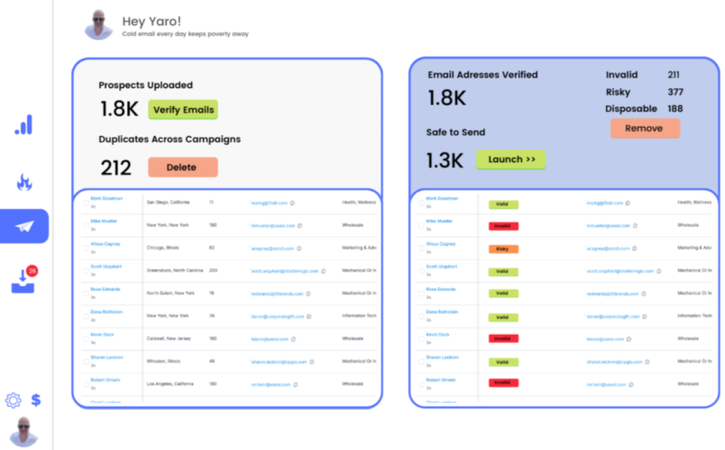Check Dena Rothstein row in verified emails table
Screen dimensions: 725x450
point(421,316)
